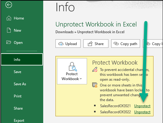Click the read-only pencil icon
163x123 pixels.
click(x=95, y=70)
